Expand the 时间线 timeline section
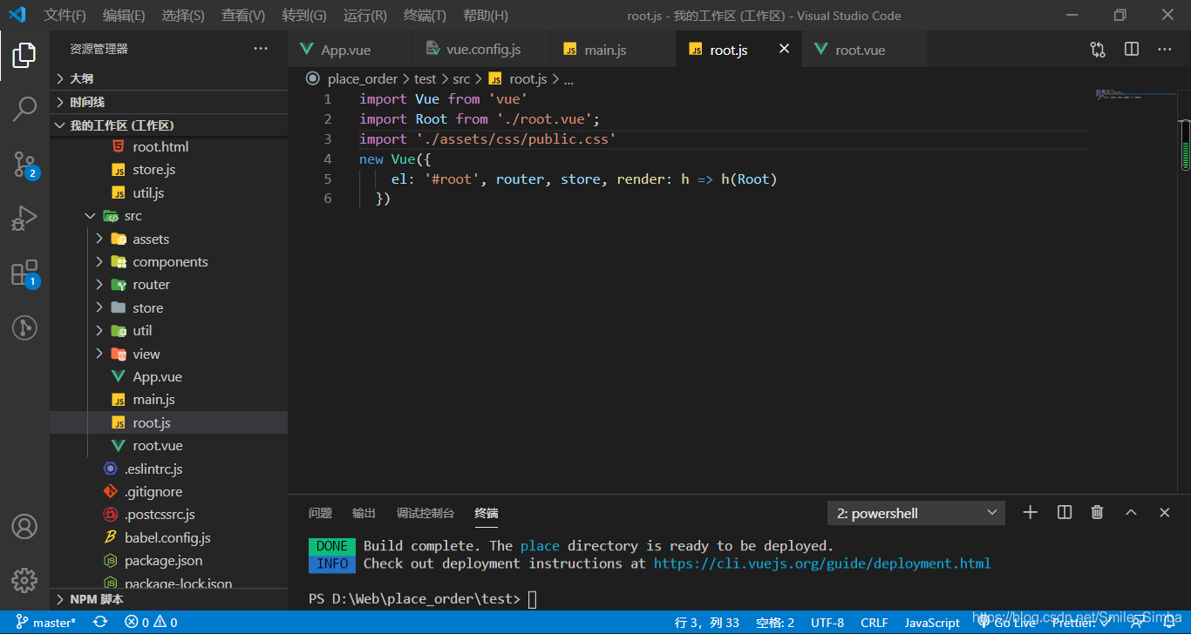This screenshot has width=1191, height=634. (x=168, y=102)
